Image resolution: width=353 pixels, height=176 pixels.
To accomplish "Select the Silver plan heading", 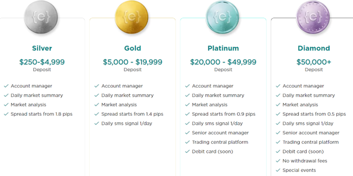I will coord(42,48).
